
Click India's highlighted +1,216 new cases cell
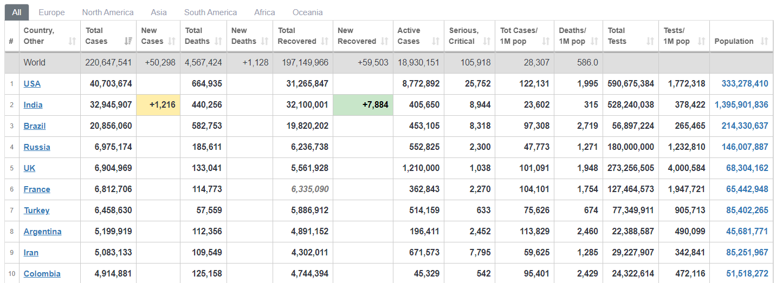point(158,104)
